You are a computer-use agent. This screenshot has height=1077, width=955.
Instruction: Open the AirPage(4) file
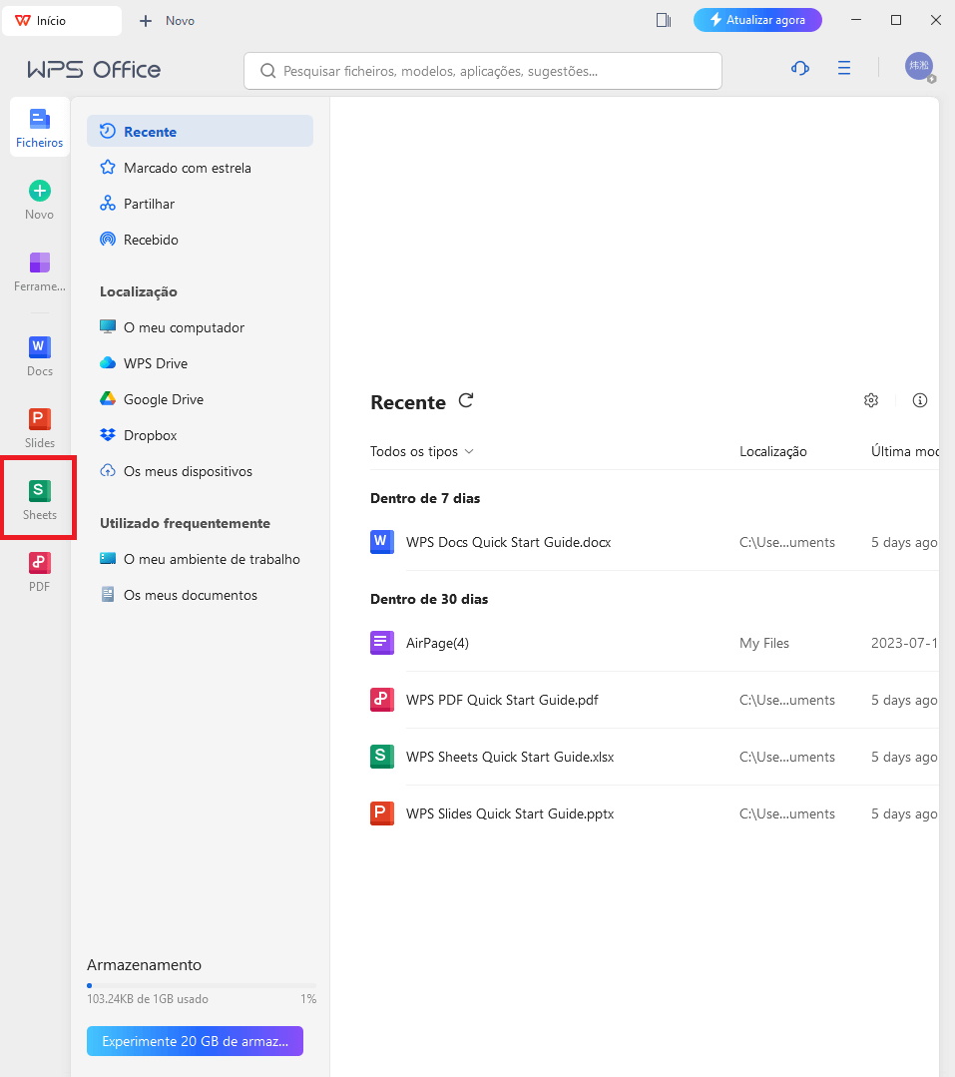[437, 643]
